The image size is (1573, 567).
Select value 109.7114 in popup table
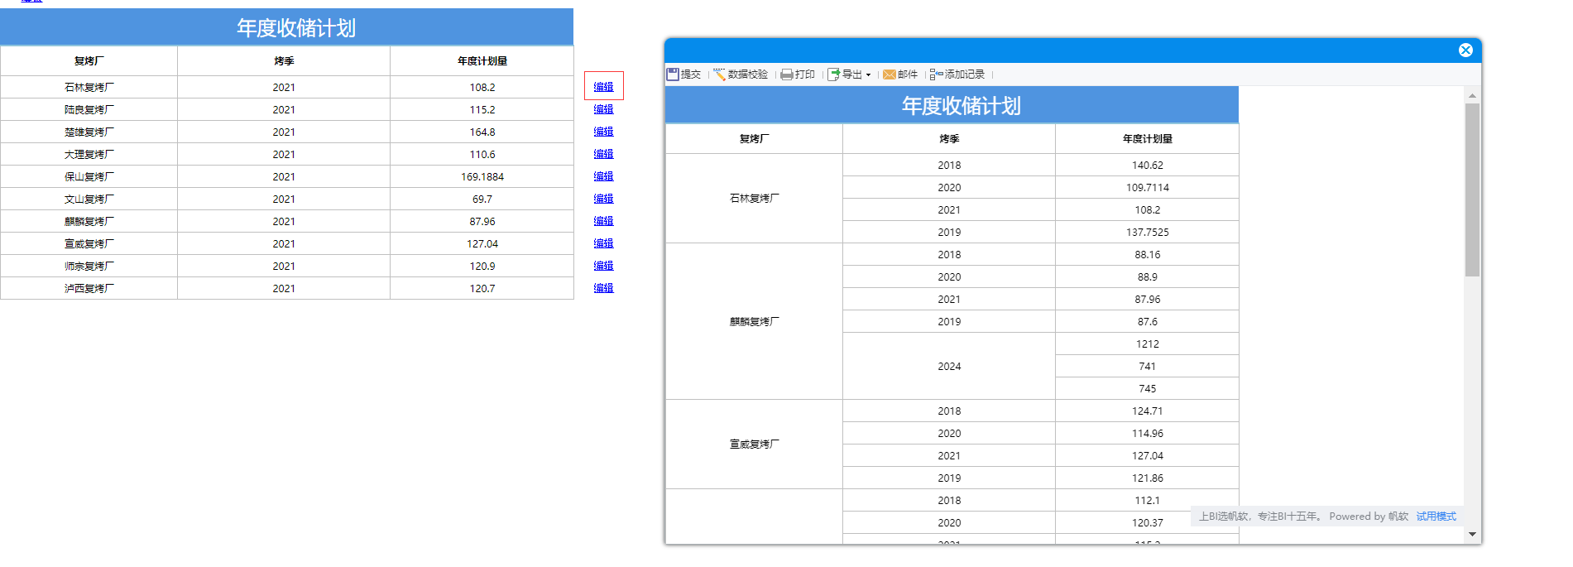pyautogui.click(x=1148, y=187)
